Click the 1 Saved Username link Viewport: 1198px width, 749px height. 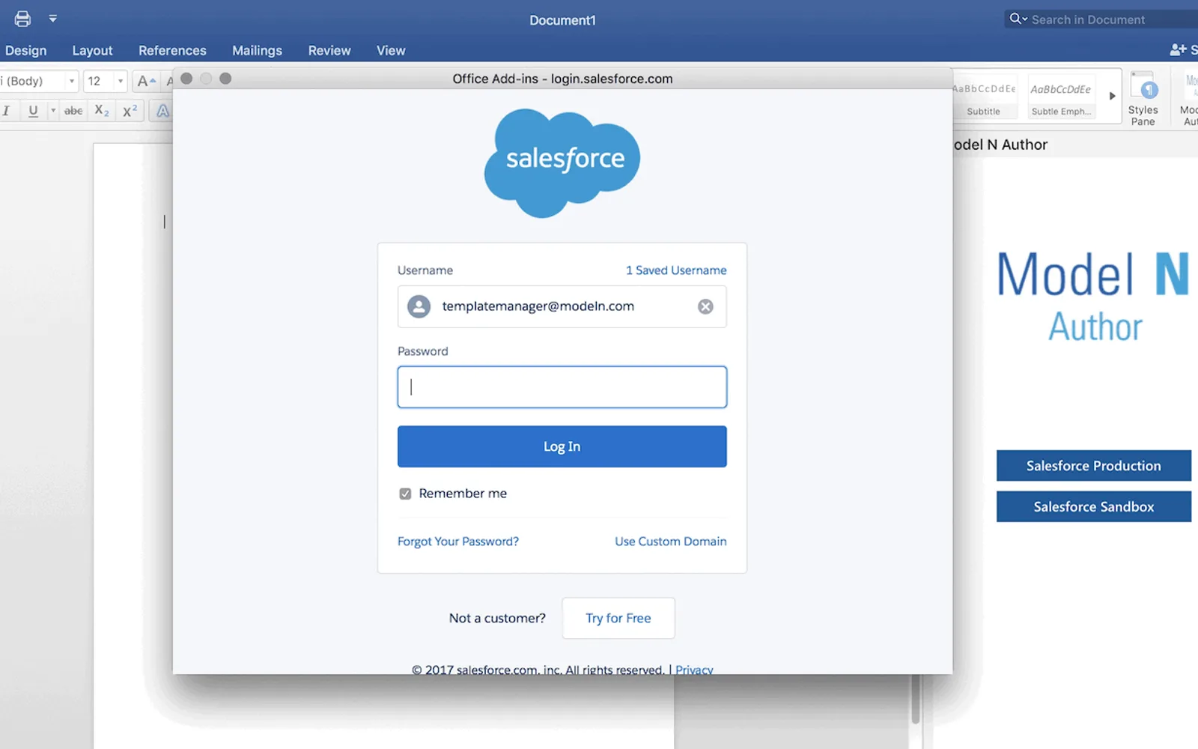point(676,270)
